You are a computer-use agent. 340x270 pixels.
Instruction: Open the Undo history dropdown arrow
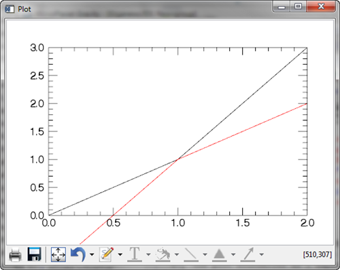tap(92, 254)
